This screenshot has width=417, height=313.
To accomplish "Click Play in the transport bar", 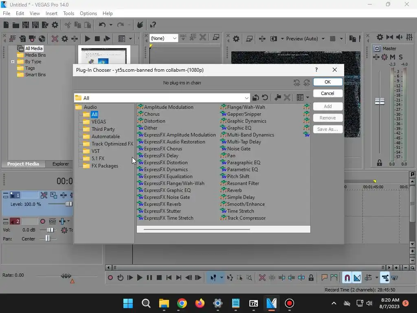I will (x=139, y=278).
